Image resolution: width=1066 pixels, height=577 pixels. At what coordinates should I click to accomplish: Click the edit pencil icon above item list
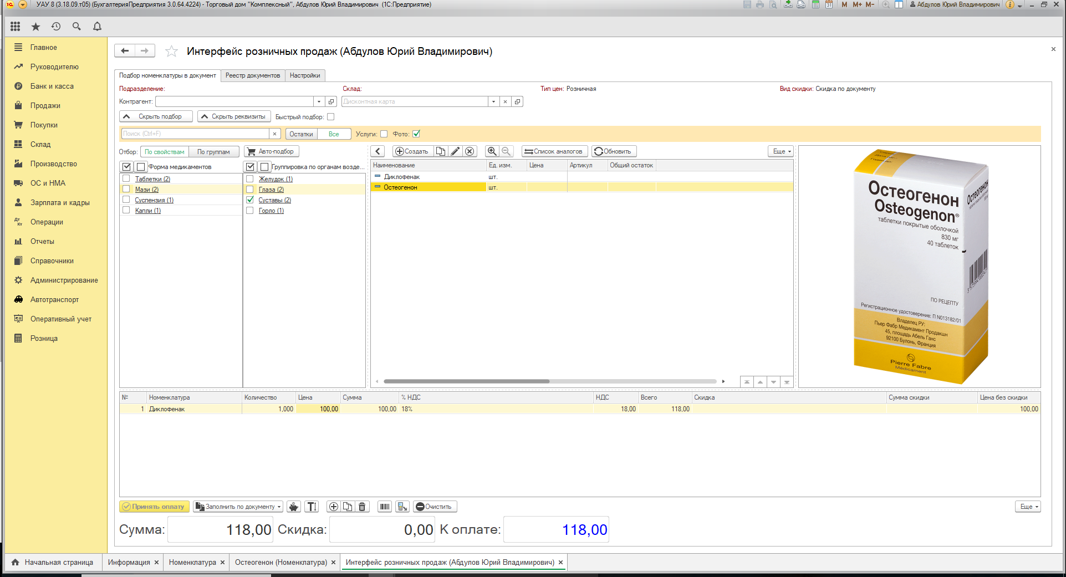click(x=456, y=151)
